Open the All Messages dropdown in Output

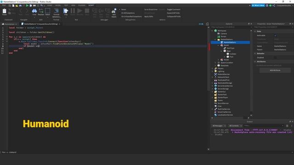pos(219,126)
